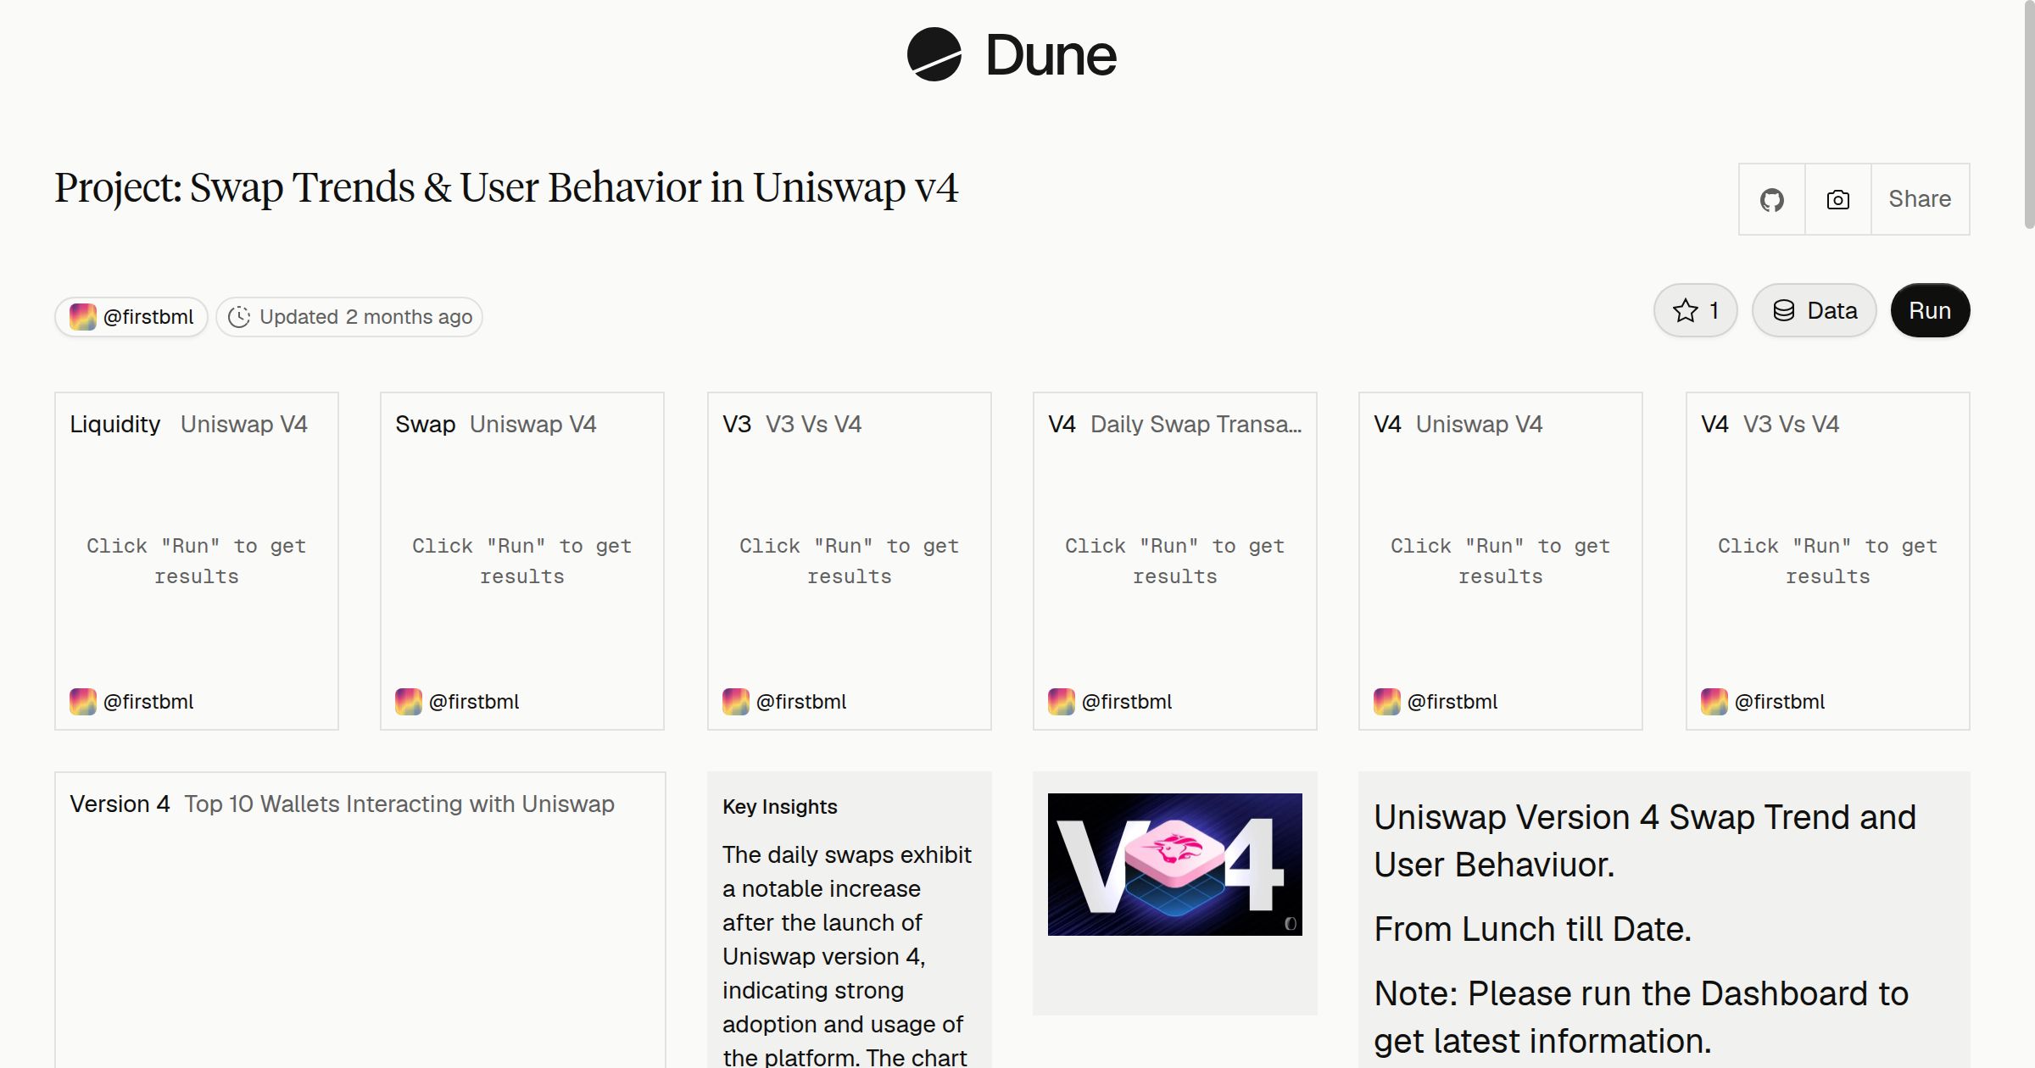Click @firstbml name in Liquidity card
2035x1068 pixels.
pos(148,702)
